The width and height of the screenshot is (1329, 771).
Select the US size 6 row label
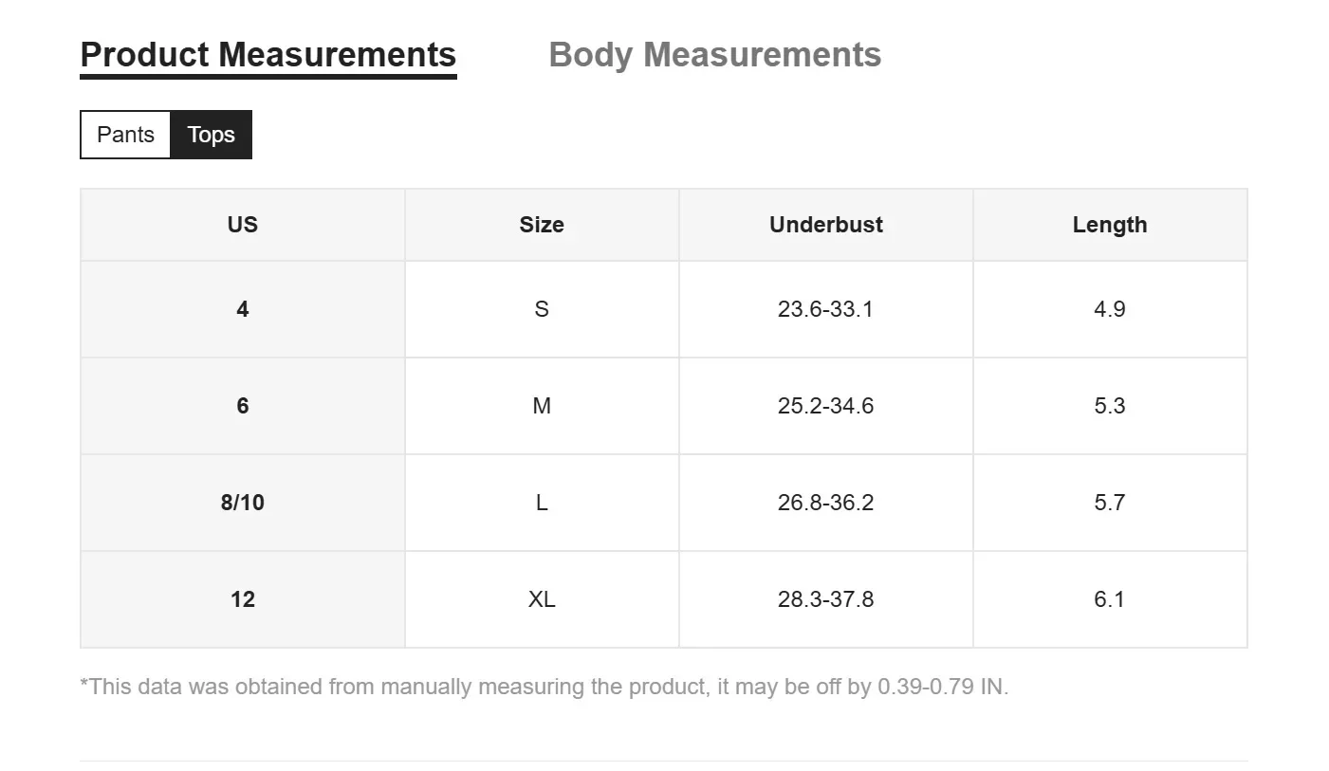[x=243, y=406]
